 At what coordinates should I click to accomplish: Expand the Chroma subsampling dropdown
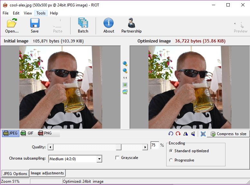coord(99,159)
